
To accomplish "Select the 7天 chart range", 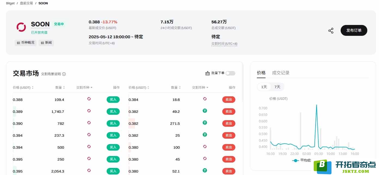I will (277, 87).
